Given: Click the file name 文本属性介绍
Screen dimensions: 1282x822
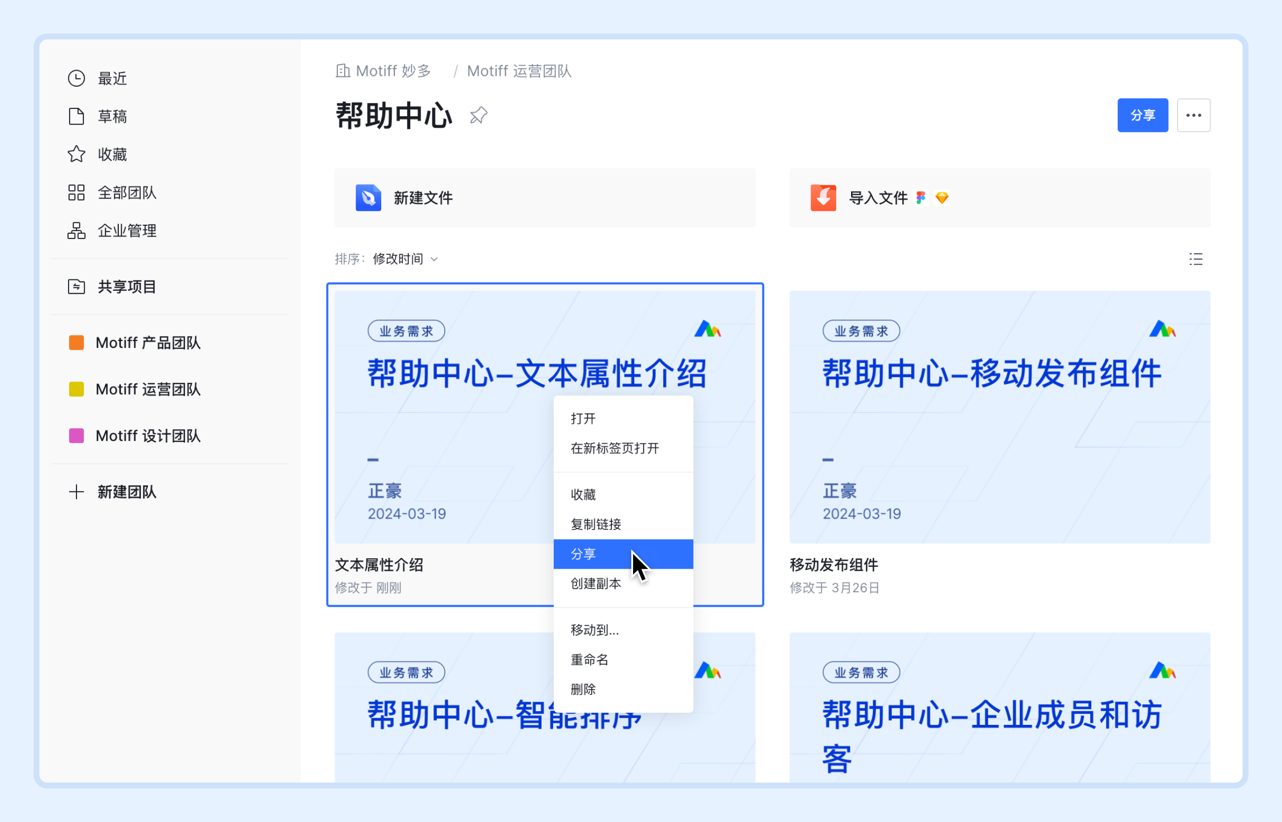Looking at the screenshot, I should coord(379,565).
